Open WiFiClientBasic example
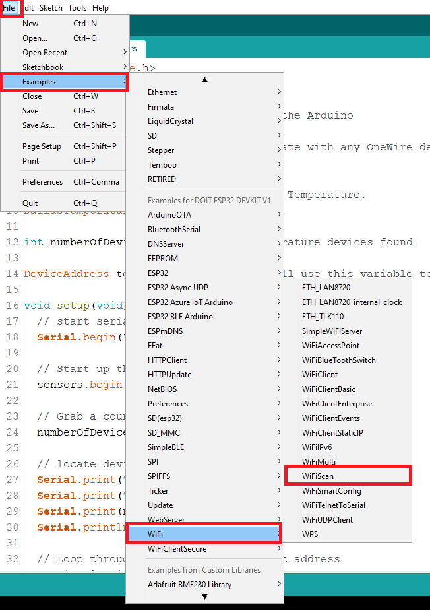The image size is (430, 613). pyautogui.click(x=346, y=389)
